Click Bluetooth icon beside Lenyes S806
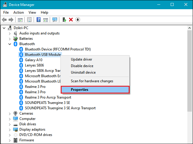The image size is (193, 144). coord(21,65)
